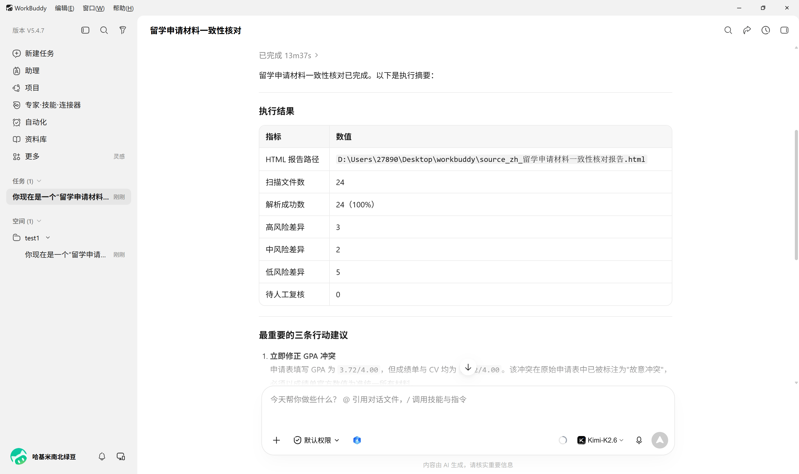Toggle the sidebar panel icon

[85, 30]
